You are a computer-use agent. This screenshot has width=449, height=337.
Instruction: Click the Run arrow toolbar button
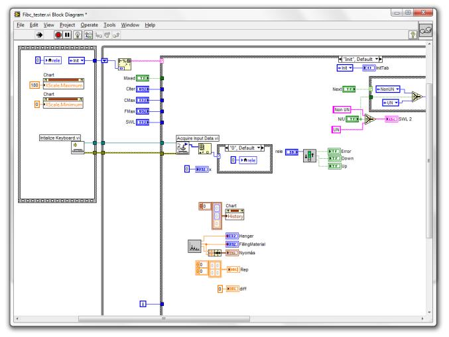pos(39,35)
